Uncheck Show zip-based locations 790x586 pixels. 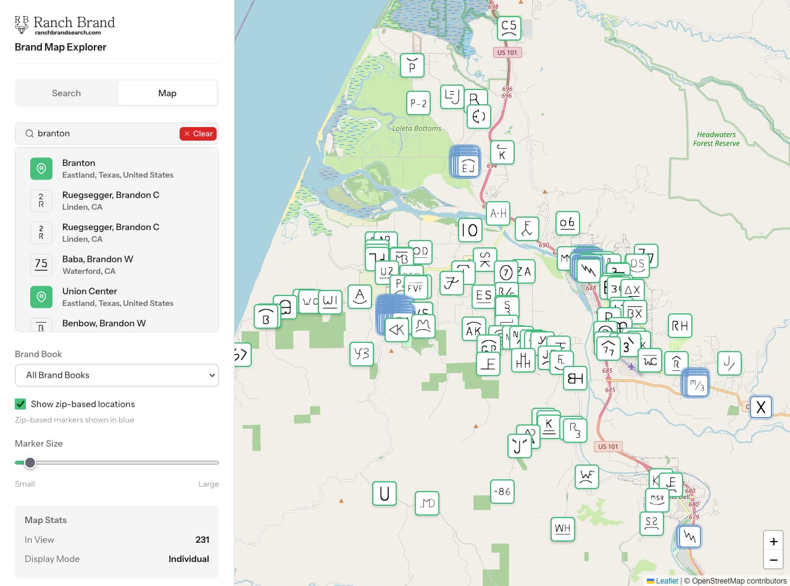pyautogui.click(x=19, y=404)
